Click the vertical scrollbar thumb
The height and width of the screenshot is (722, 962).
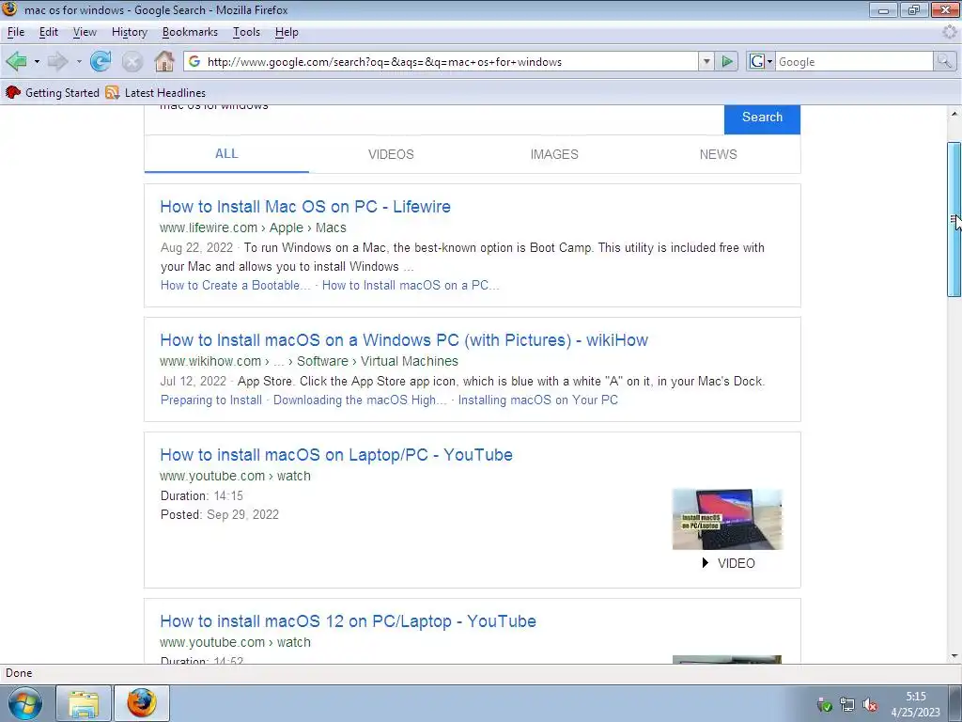pos(954,220)
